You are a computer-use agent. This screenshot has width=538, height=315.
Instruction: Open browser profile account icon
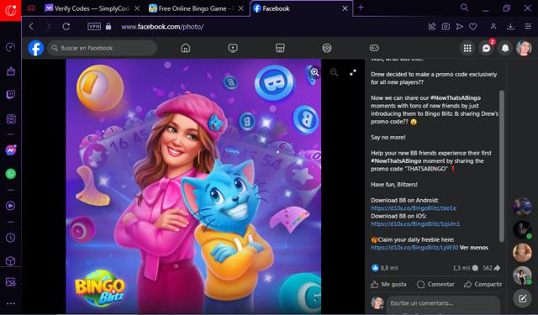pos(493,26)
